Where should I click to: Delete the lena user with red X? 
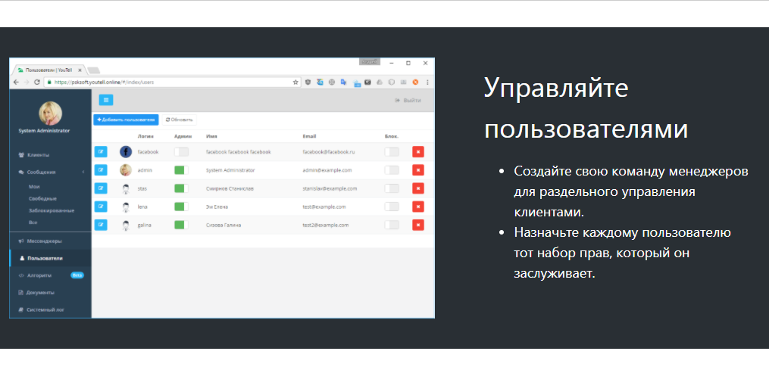point(418,207)
